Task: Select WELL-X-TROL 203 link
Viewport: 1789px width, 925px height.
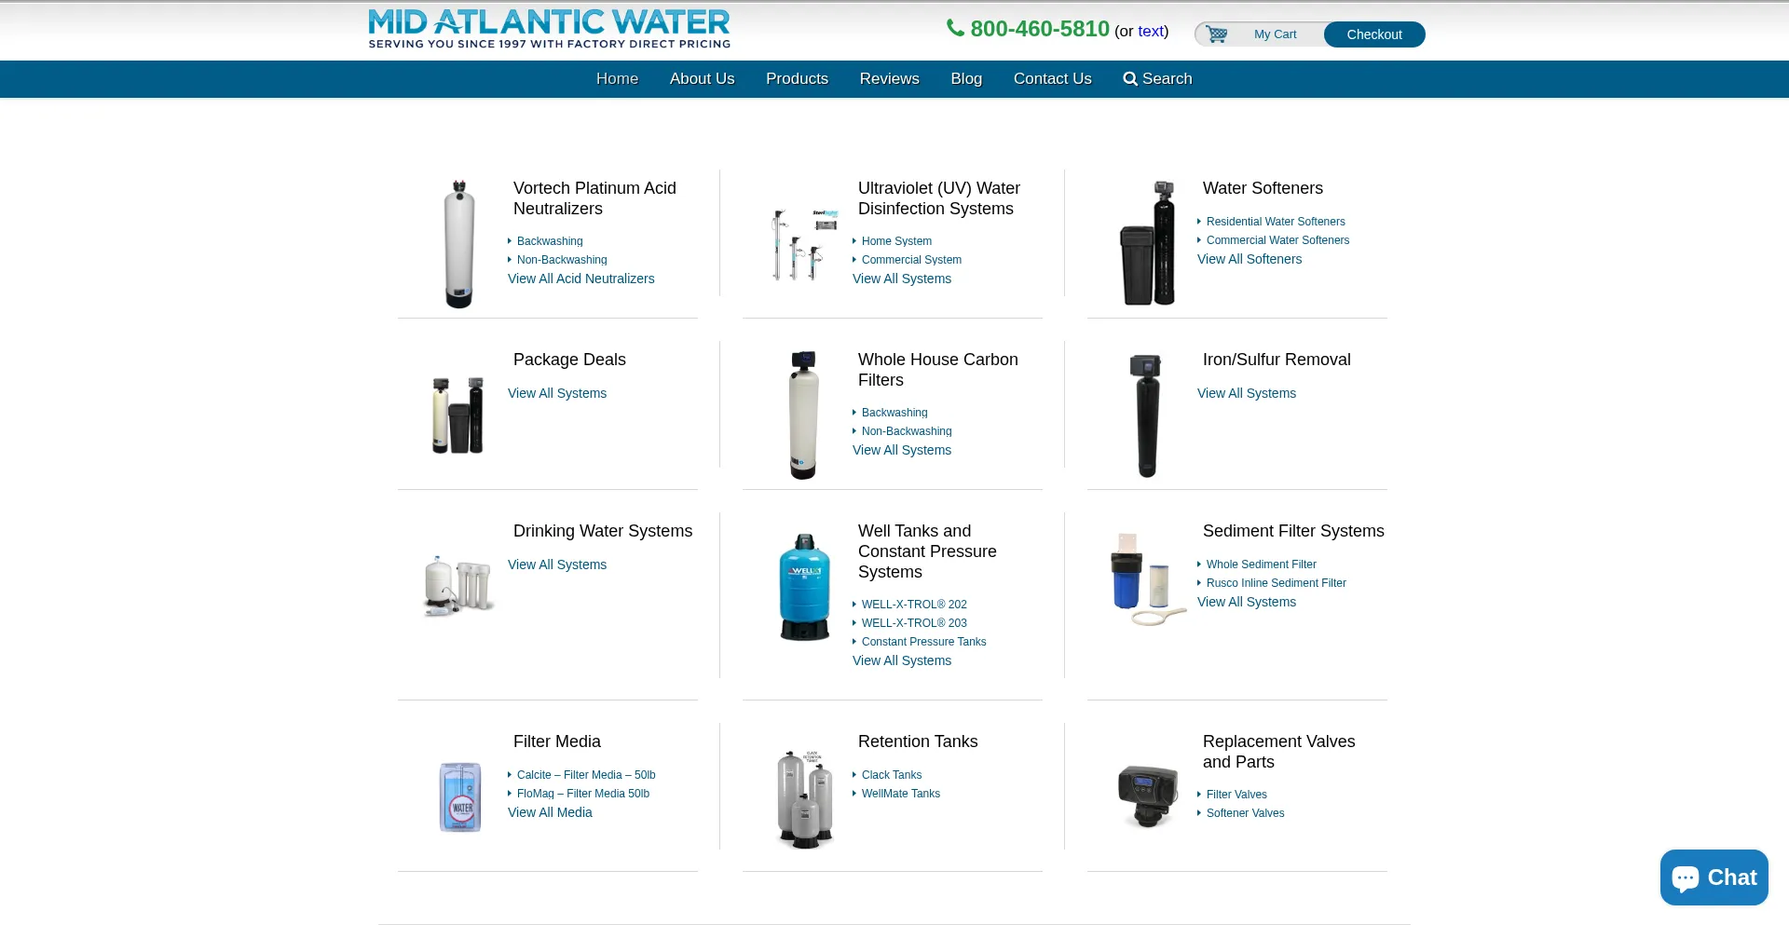Action: (914, 623)
